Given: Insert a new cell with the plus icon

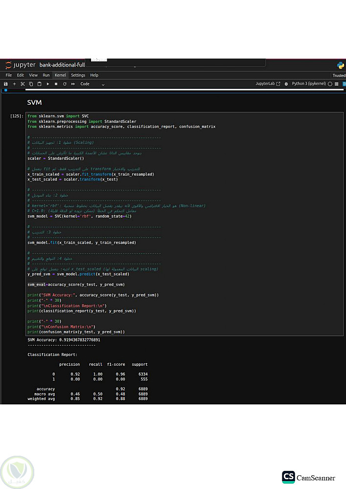Looking at the screenshot, I should [14, 84].
